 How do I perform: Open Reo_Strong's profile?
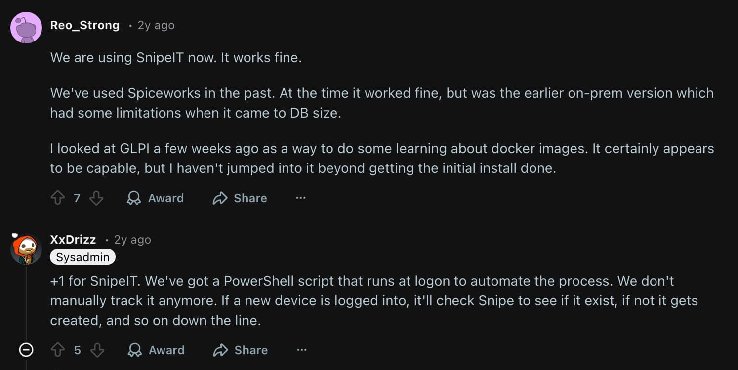84,25
